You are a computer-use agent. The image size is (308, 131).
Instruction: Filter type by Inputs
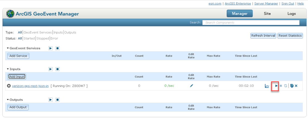tap(58, 33)
